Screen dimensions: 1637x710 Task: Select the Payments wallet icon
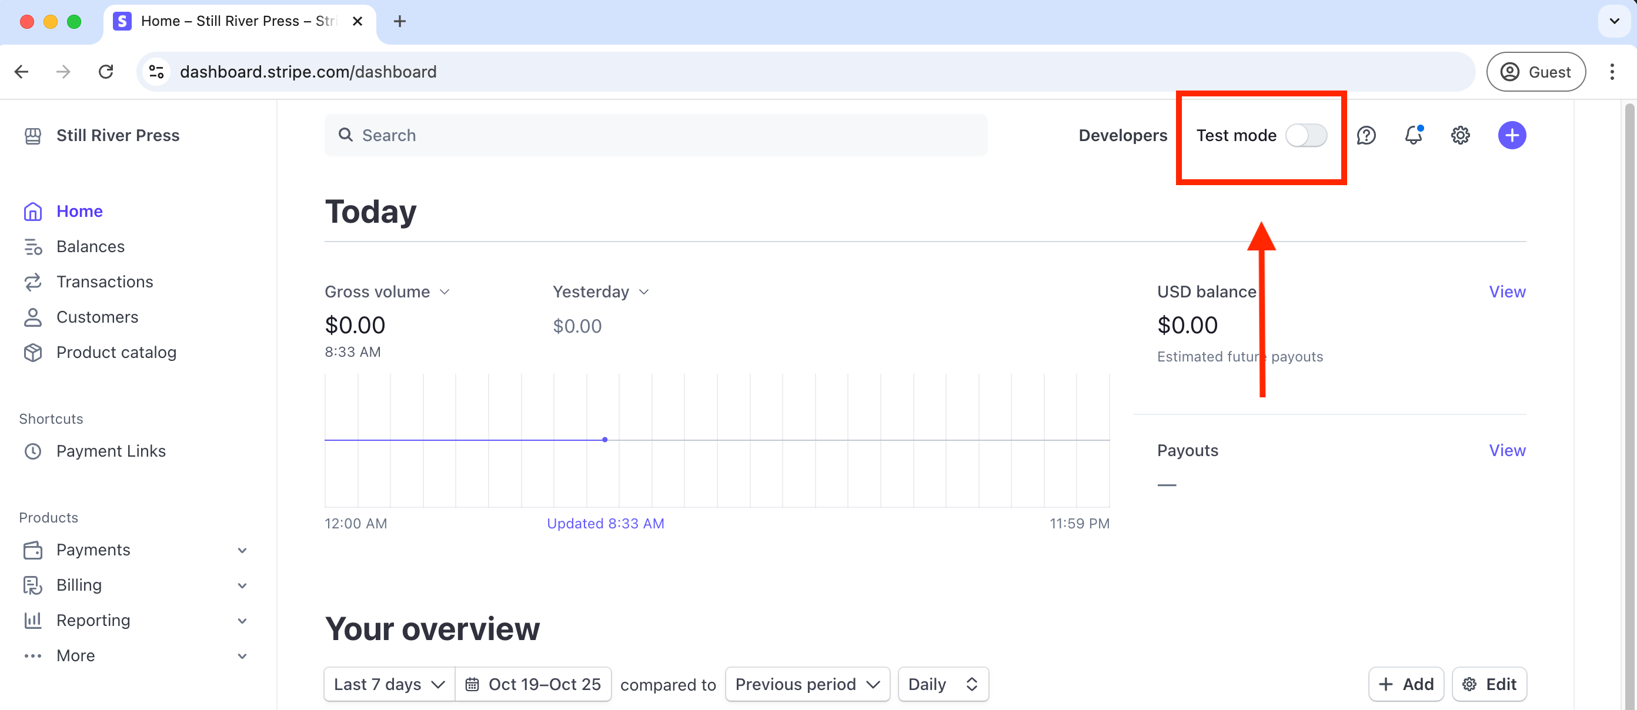(32, 550)
